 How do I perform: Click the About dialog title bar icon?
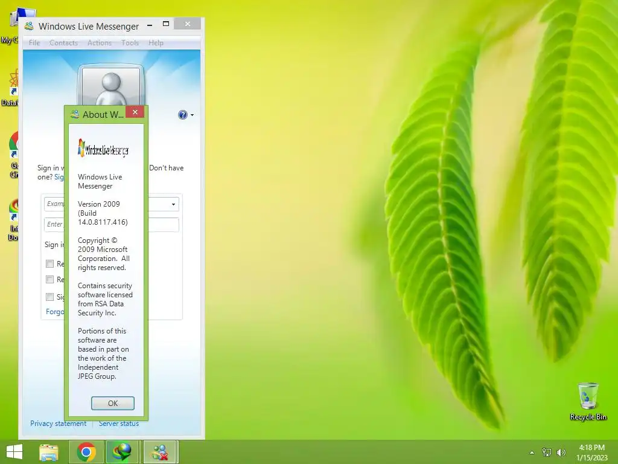[74, 114]
